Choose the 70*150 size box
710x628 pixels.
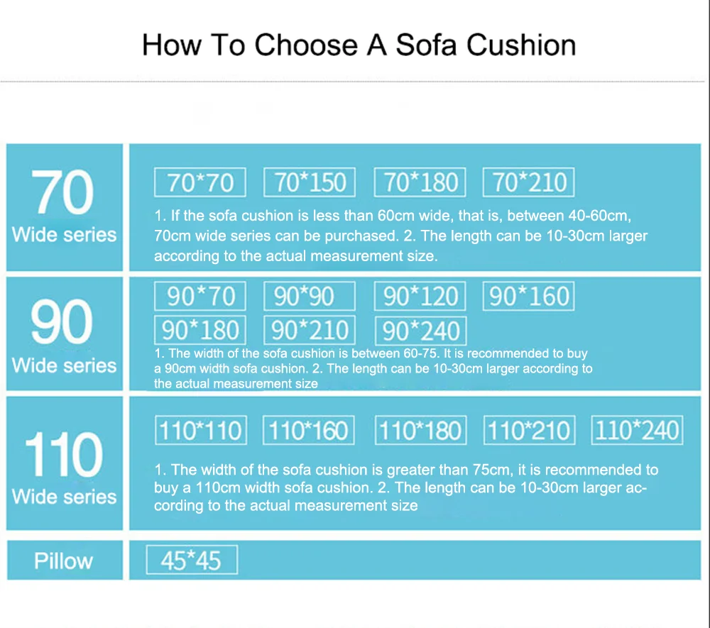(309, 183)
